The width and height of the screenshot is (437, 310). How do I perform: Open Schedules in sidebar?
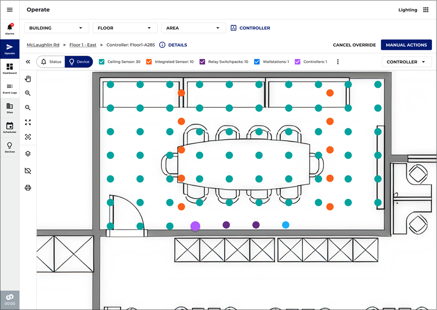coord(10,128)
